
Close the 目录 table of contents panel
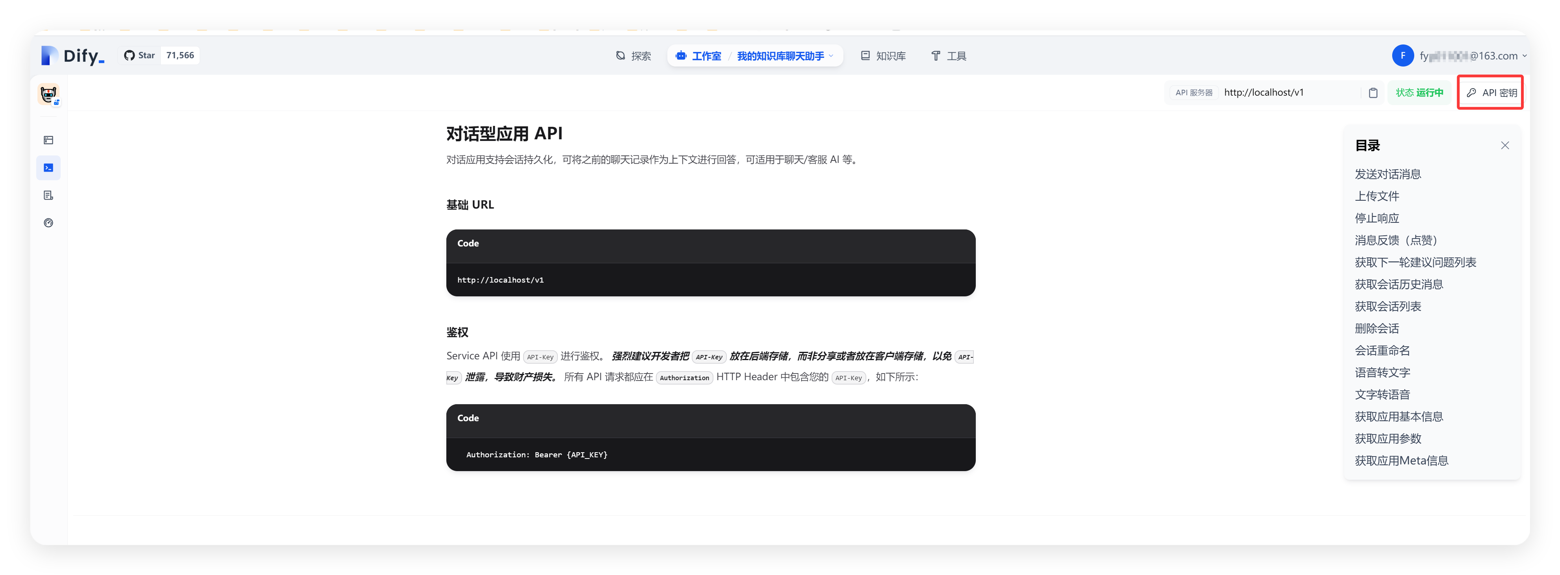coord(1504,145)
